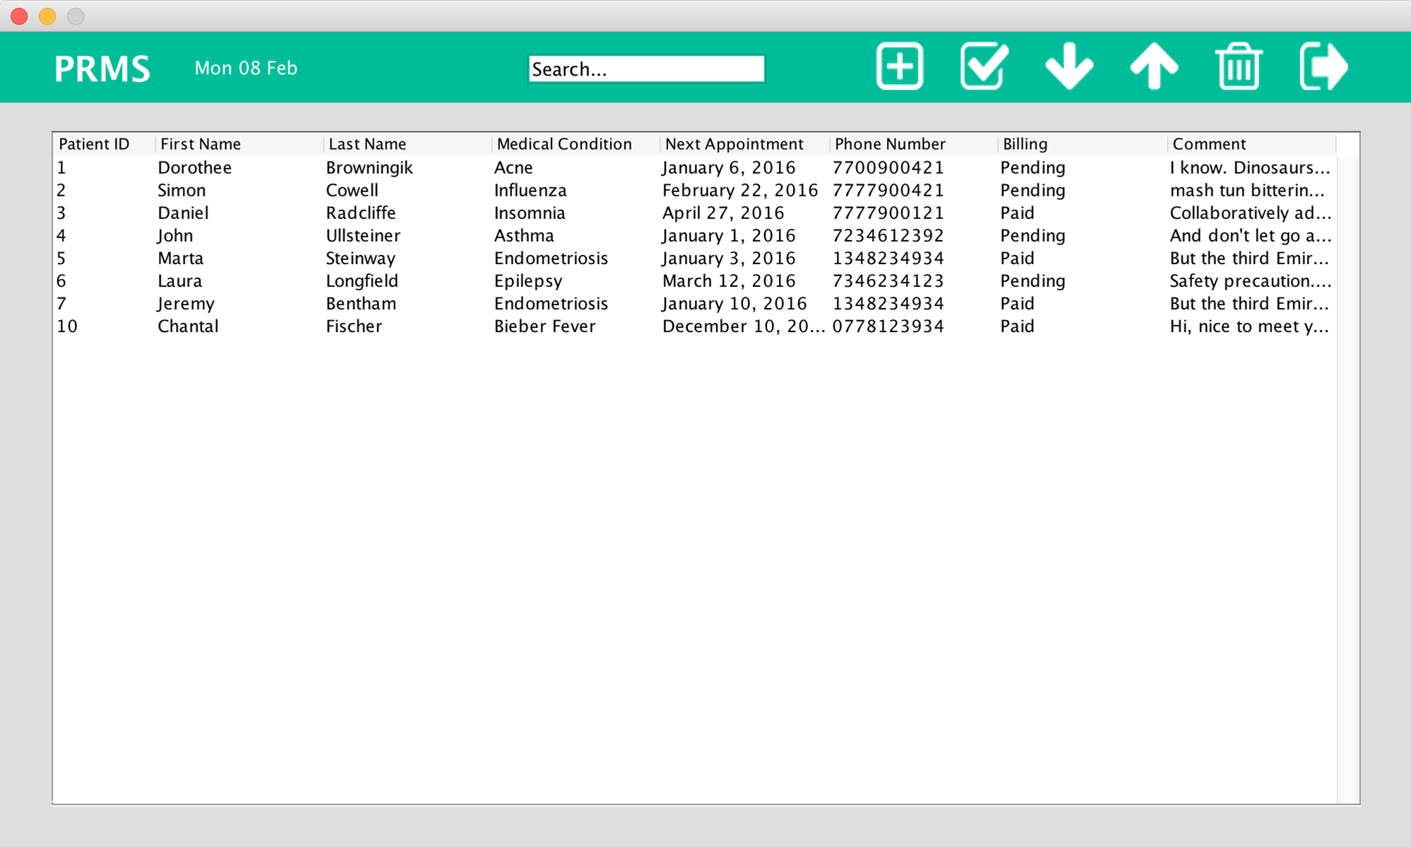This screenshot has height=847, width=1411.
Task: Click the up arrow icon
Action: pos(1154,66)
